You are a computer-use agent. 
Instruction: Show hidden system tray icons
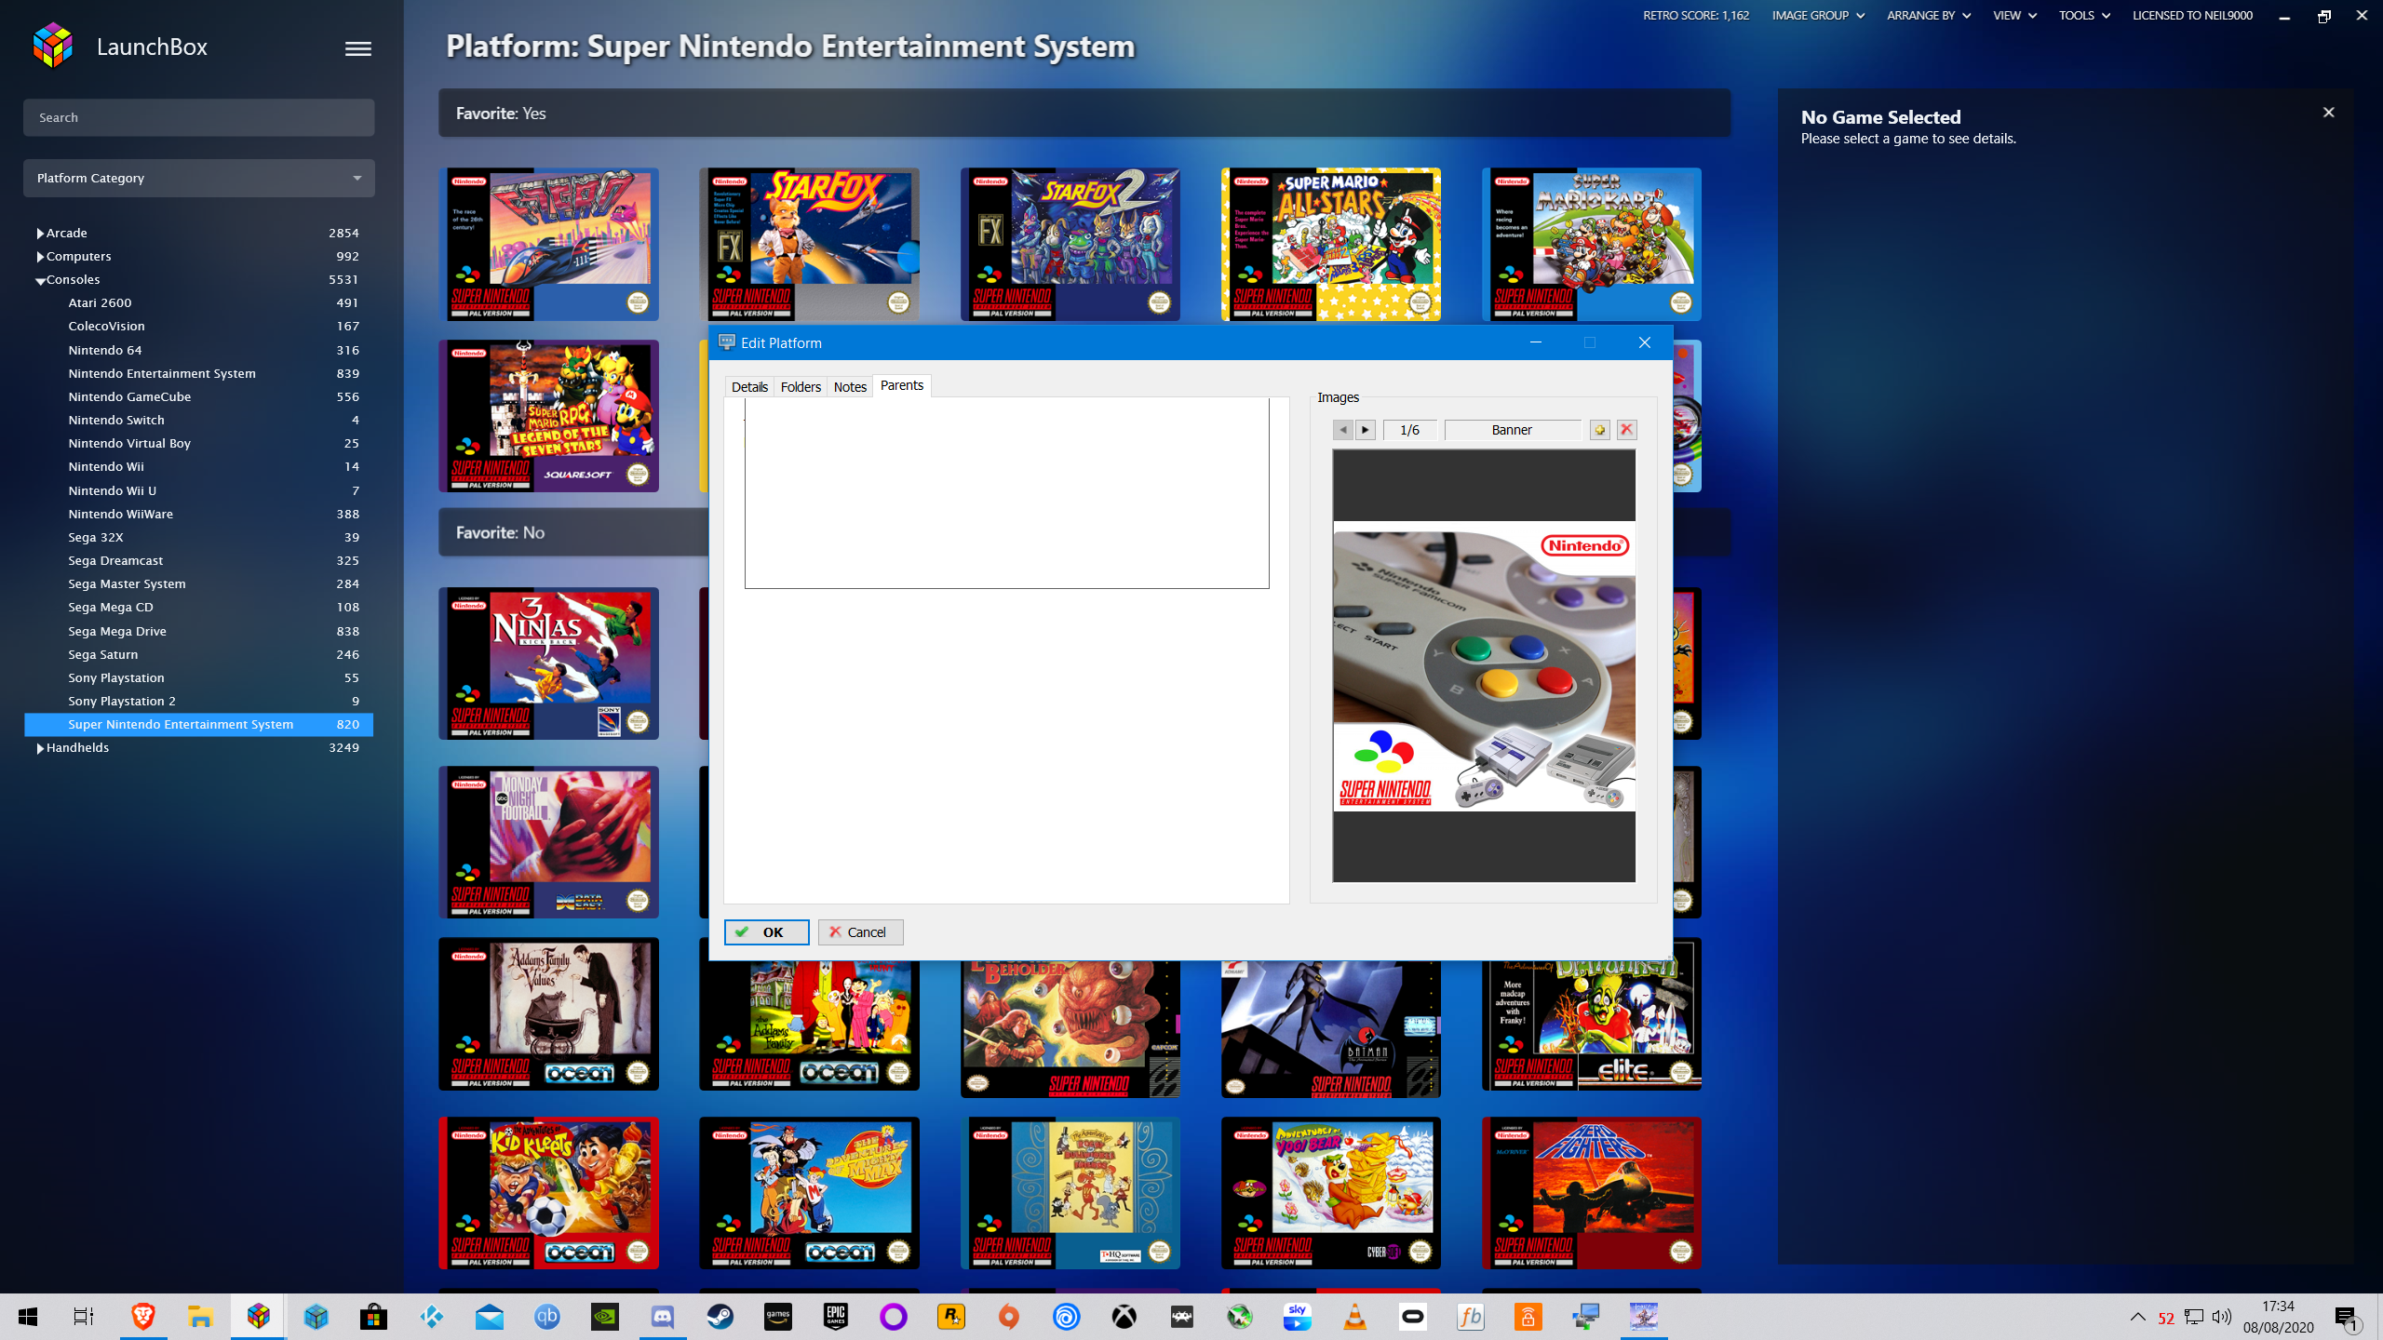2137,1317
